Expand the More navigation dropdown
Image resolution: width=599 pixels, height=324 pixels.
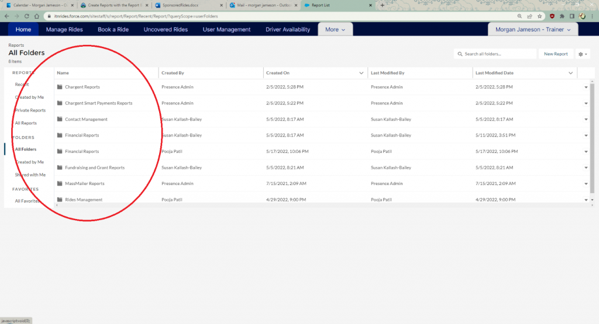coord(335,29)
